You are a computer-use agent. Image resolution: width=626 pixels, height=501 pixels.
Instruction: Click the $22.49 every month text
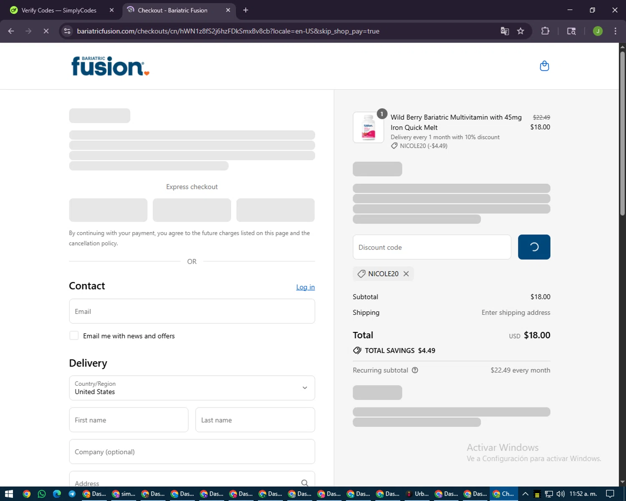click(x=520, y=370)
